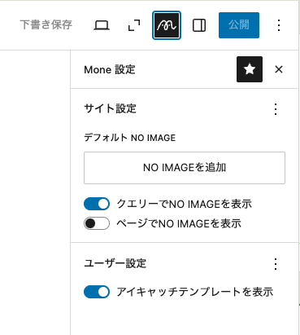Collapse the サイト設定 section heading
Image resolution: width=300 pixels, height=335 pixels.
[x=110, y=108]
